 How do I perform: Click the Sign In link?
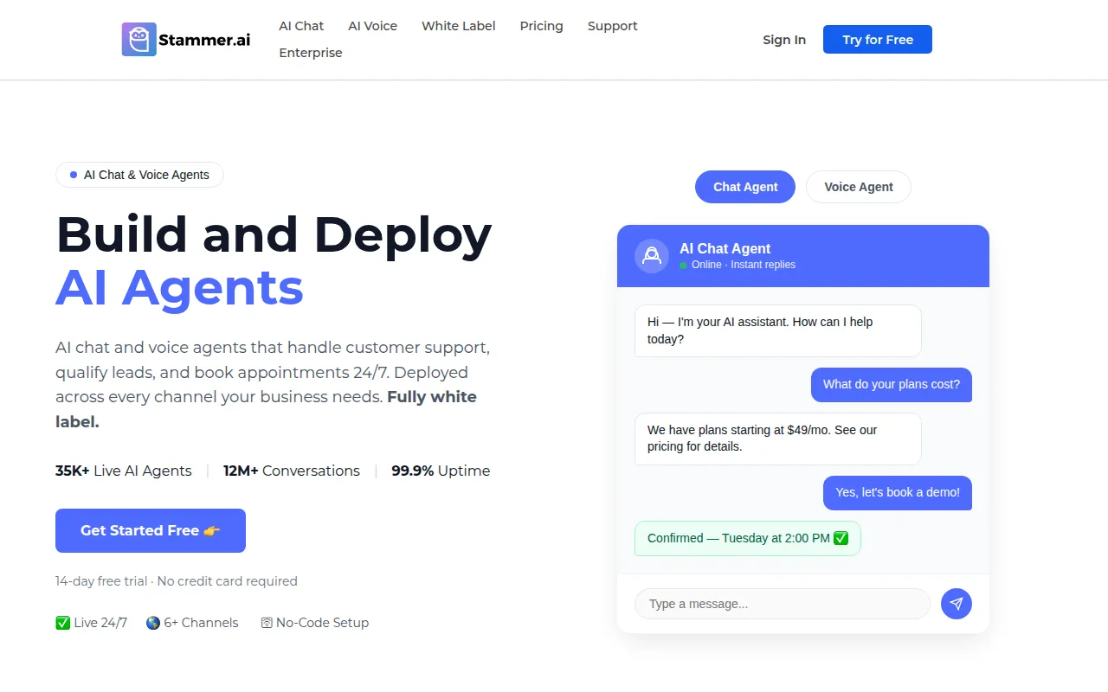(x=784, y=40)
